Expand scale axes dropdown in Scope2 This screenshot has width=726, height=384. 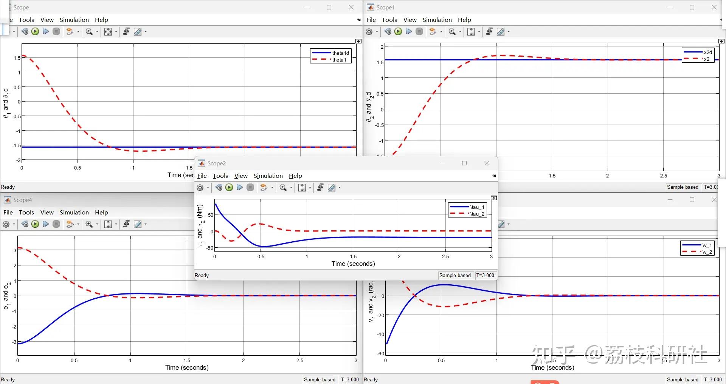(x=310, y=188)
